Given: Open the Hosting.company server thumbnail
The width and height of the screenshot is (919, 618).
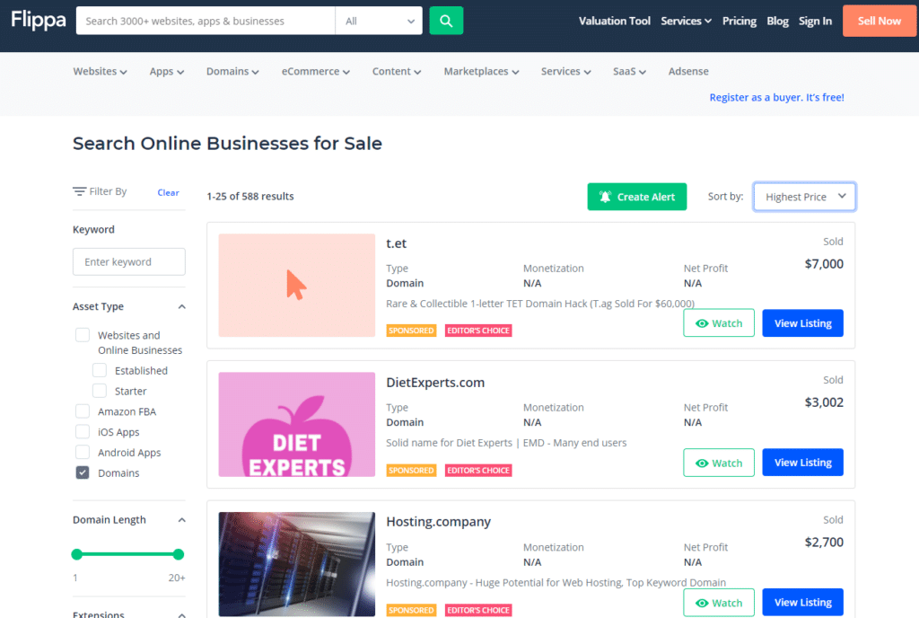Looking at the screenshot, I should (x=296, y=563).
